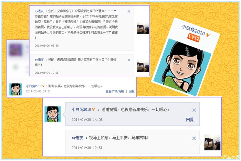Click the orange LV12 level badge
This screenshot has height=161, width=241.
[193, 38]
